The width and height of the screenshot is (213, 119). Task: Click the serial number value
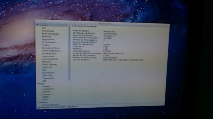110,58
